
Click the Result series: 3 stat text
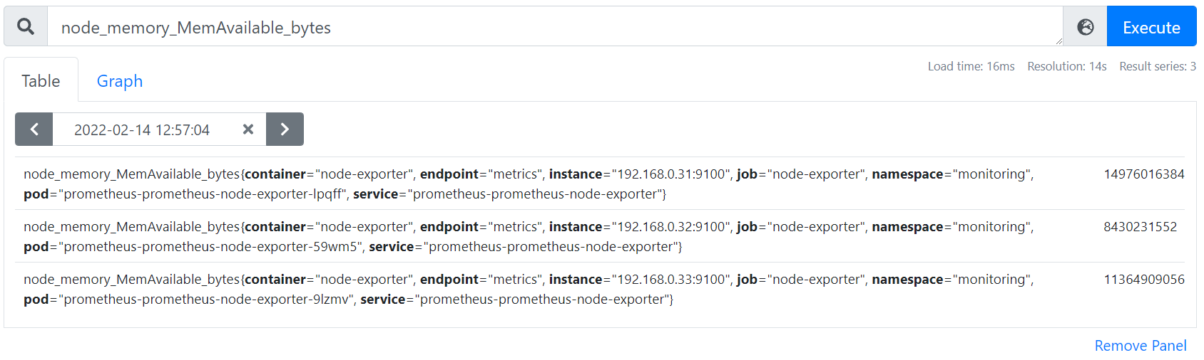pyautogui.click(x=1158, y=66)
